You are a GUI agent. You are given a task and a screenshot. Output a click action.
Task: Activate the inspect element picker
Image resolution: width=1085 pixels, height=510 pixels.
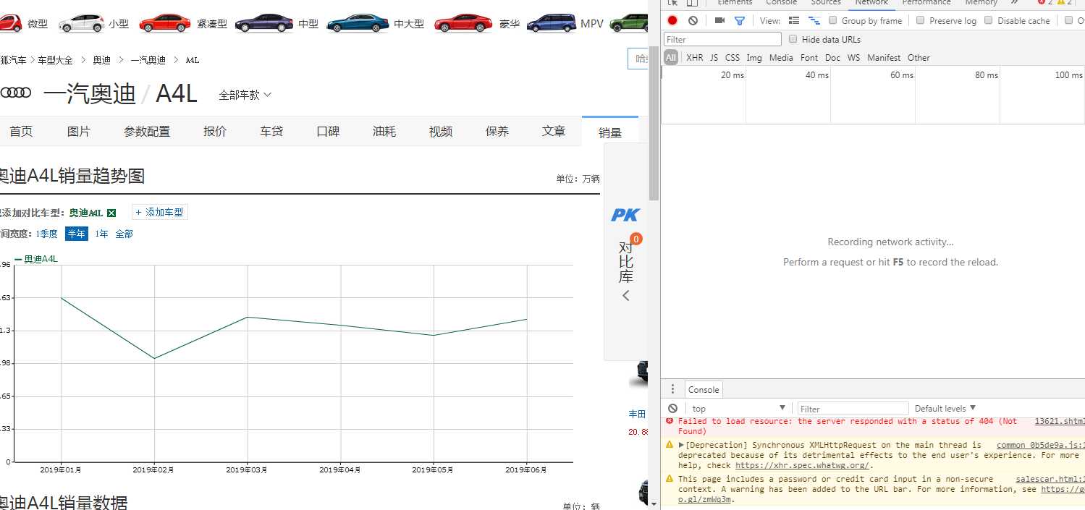[x=672, y=3]
